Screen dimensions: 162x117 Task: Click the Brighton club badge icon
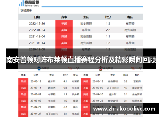tap(39, 68)
